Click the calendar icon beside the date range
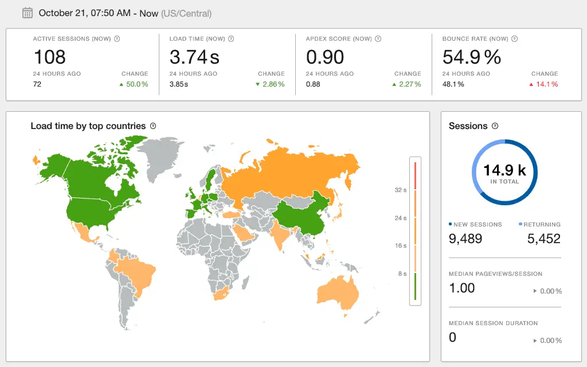 [x=27, y=13]
